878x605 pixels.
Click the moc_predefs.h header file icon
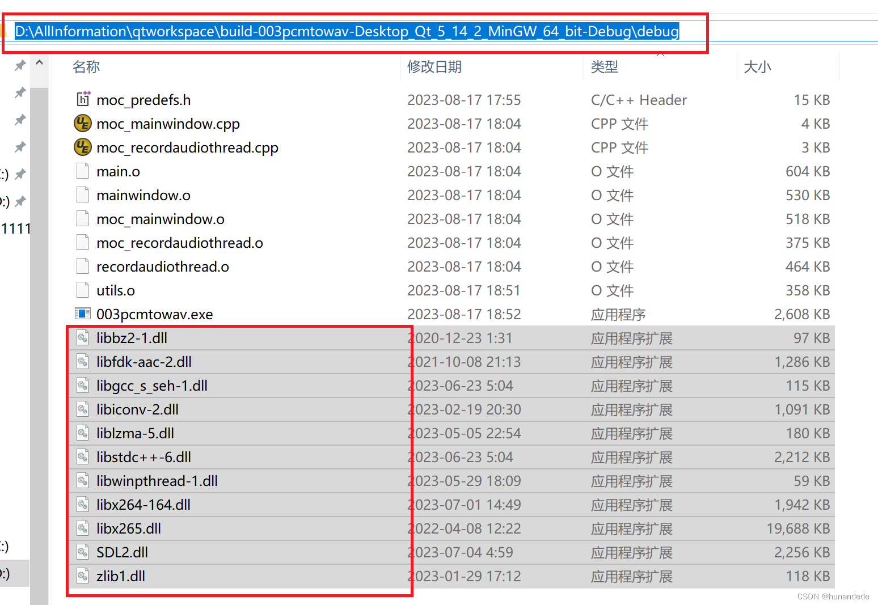[x=83, y=99]
